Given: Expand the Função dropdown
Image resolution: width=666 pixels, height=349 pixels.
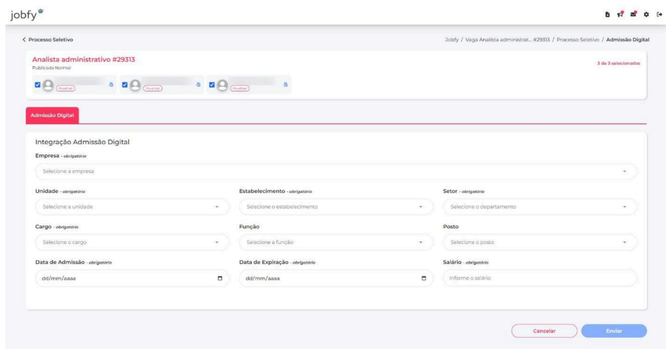Looking at the screenshot, I should (x=336, y=242).
